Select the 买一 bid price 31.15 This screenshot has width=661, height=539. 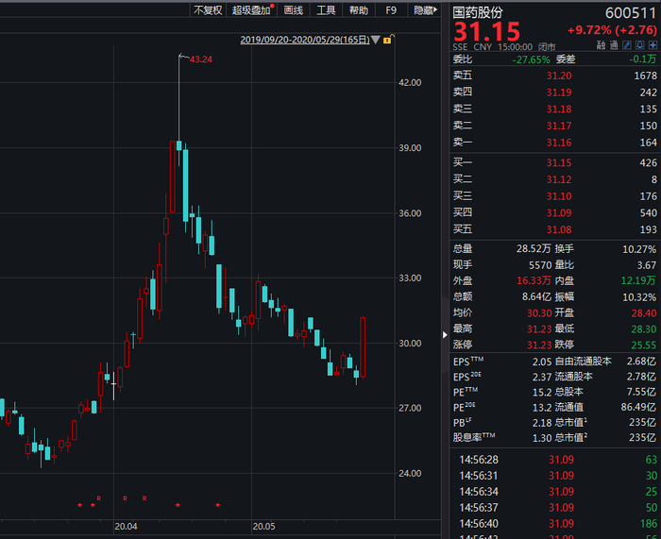(559, 162)
